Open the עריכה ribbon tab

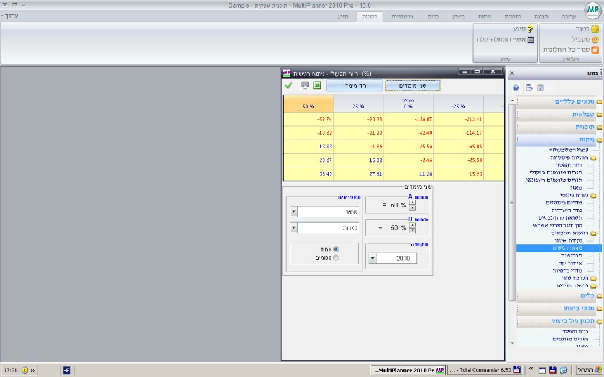(x=569, y=16)
